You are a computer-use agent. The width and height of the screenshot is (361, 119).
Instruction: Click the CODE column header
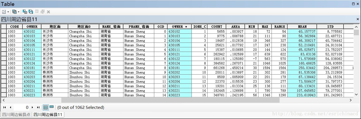(x=14, y=27)
